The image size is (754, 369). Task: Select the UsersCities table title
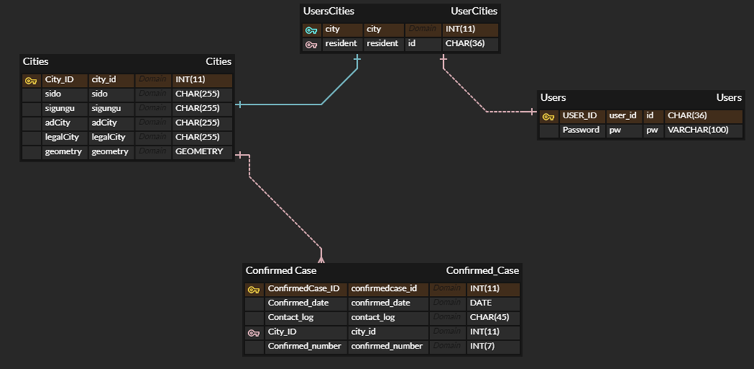coord(329,11)
